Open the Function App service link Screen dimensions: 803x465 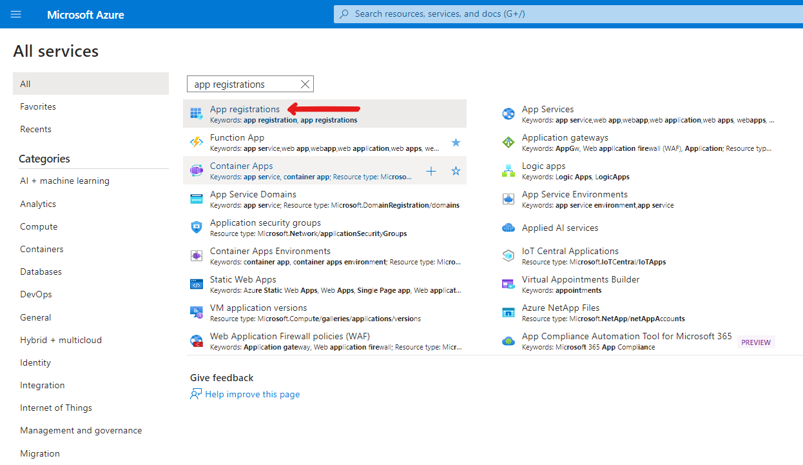click(x=237, y=137)
